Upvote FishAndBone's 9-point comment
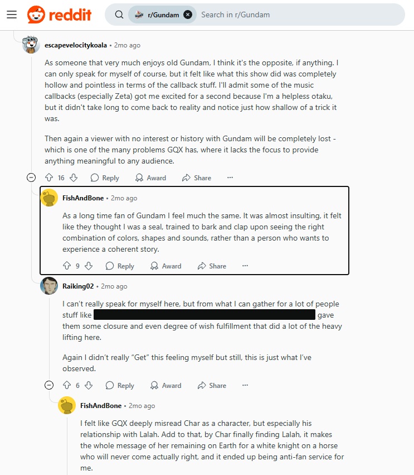The image size is (414, 475). pyautogui.click(x=67, y=266)
